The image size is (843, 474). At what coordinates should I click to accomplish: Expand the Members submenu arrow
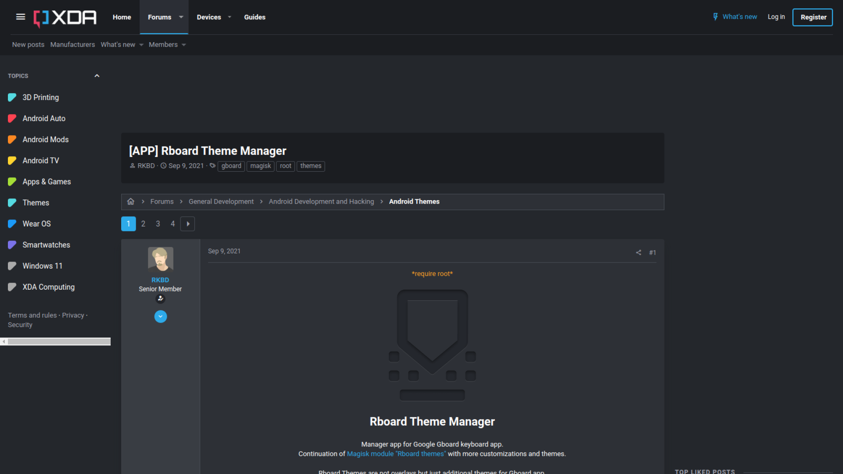pos(184,45)
